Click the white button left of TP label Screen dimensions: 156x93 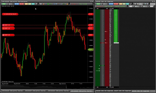(131, 6)
